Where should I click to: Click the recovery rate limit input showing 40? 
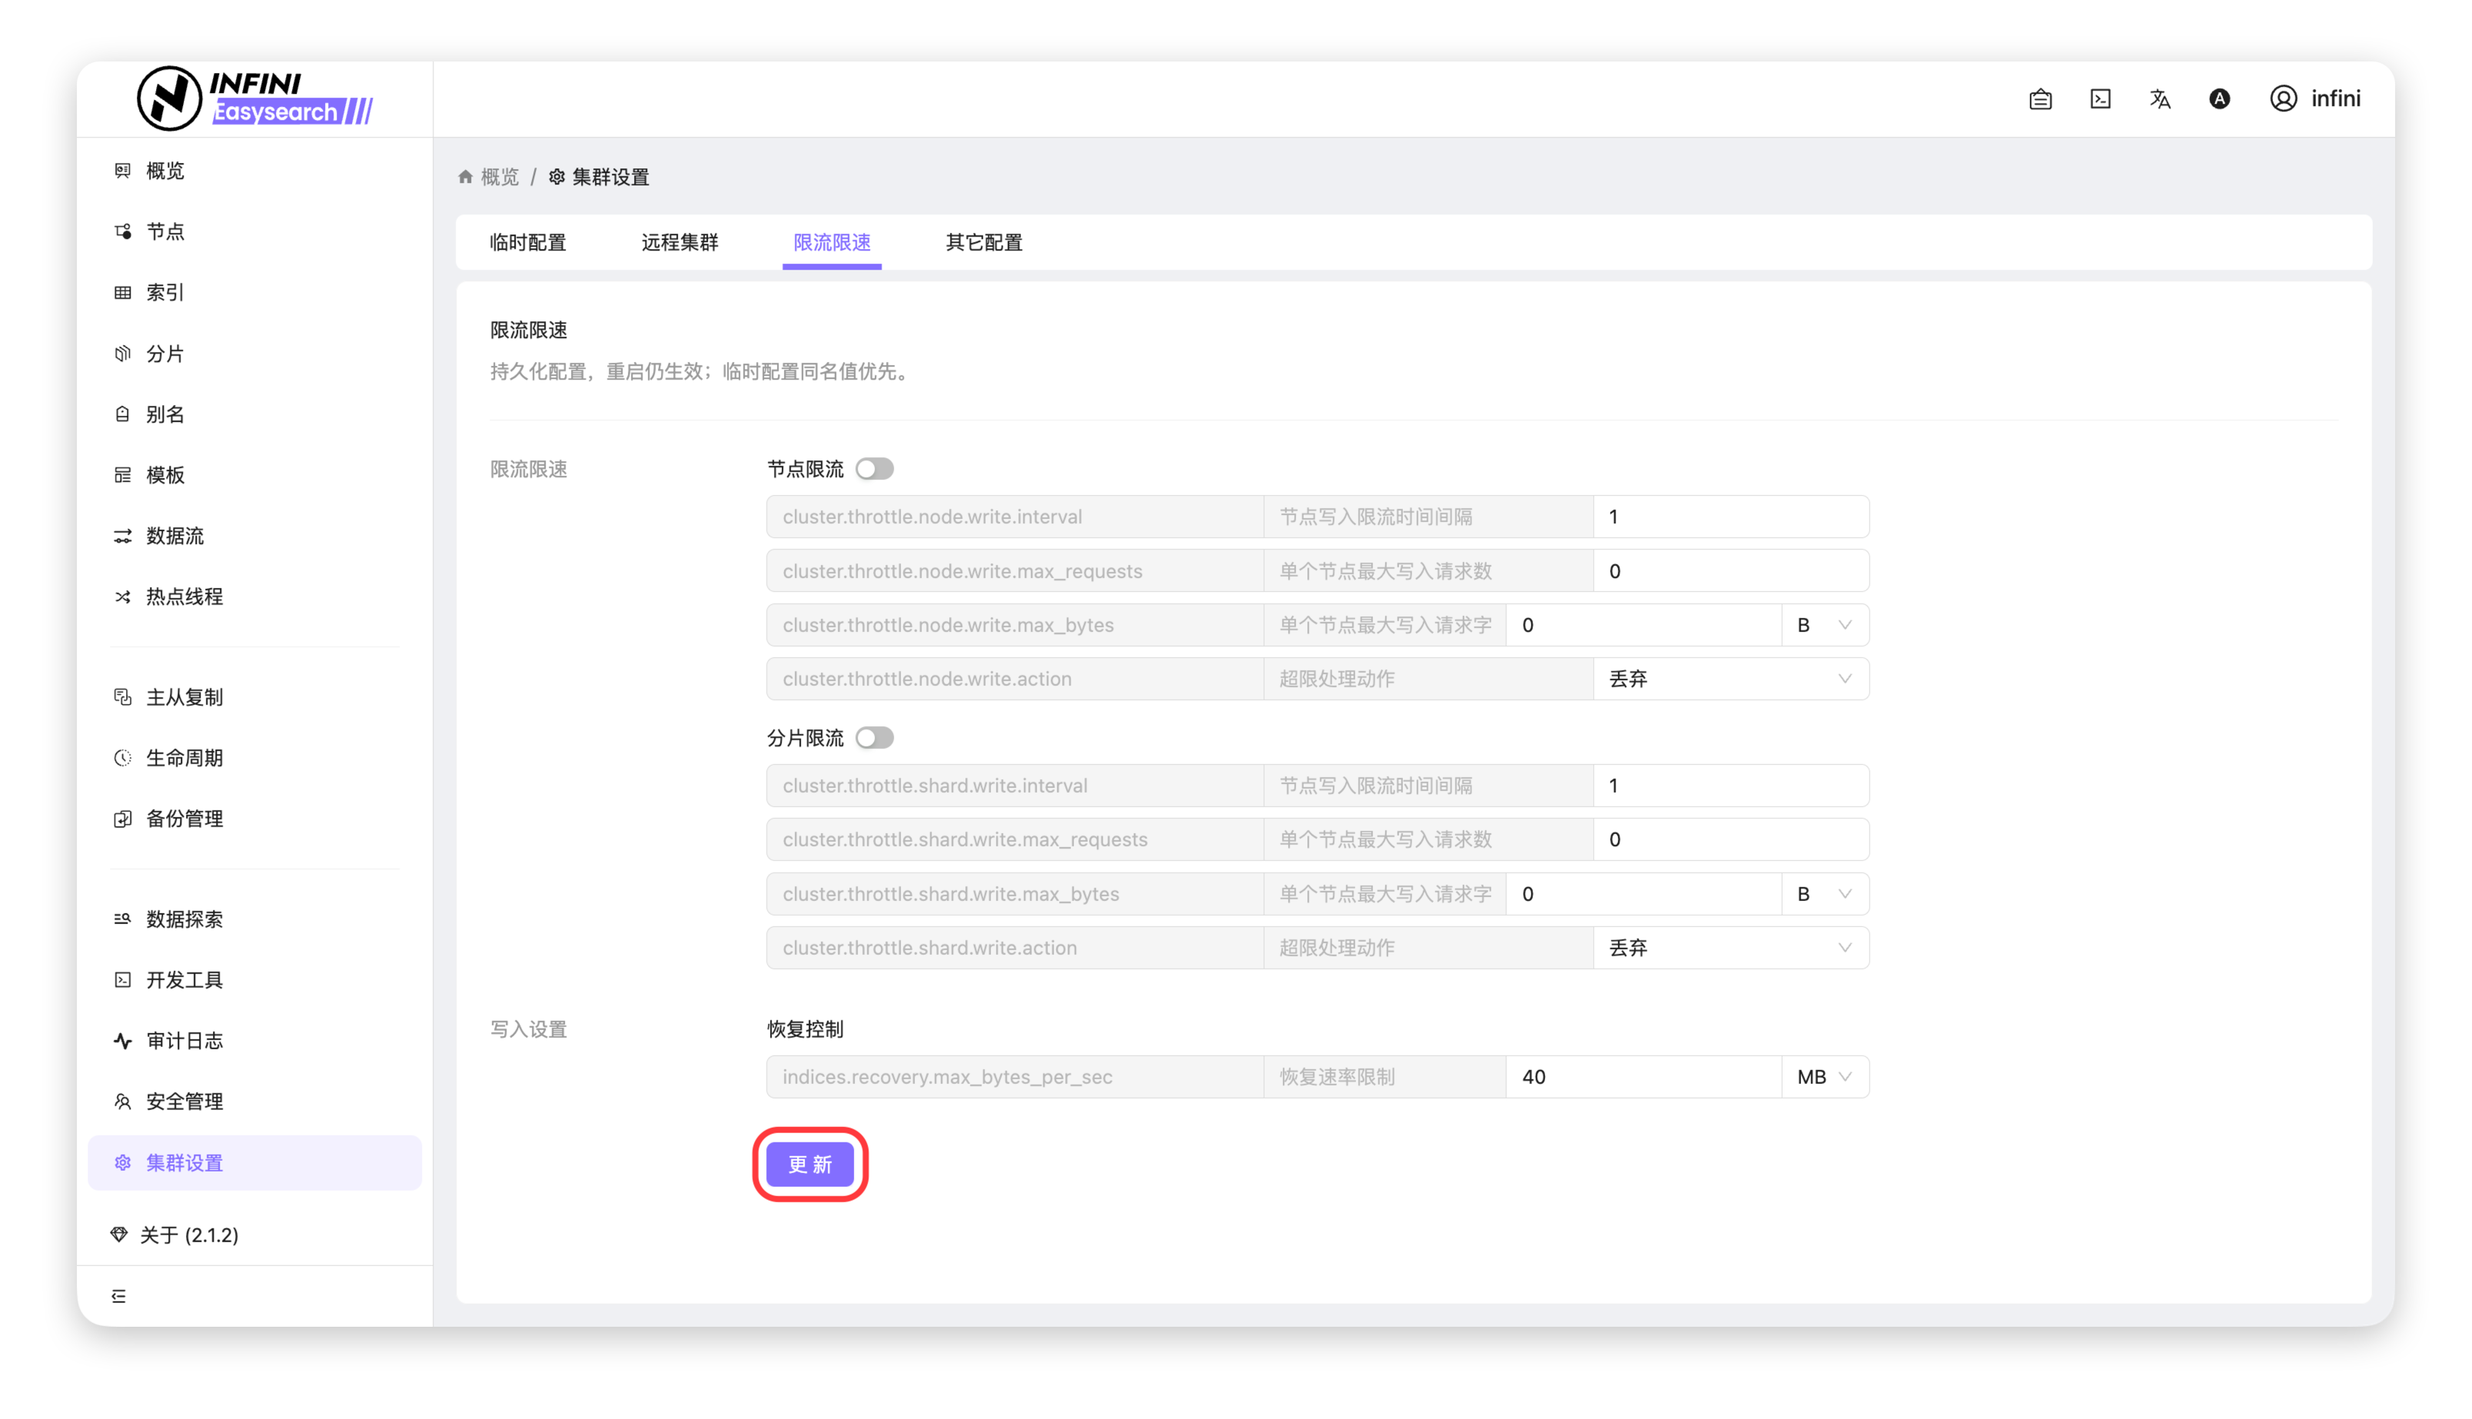click(1643, 1077)
